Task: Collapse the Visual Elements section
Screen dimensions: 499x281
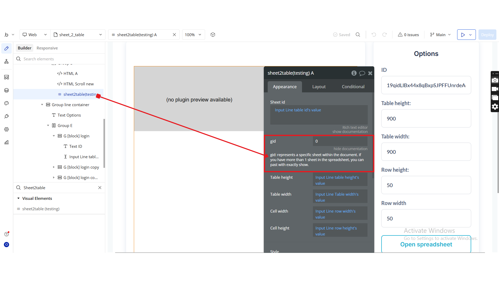Action: [18, 198]
